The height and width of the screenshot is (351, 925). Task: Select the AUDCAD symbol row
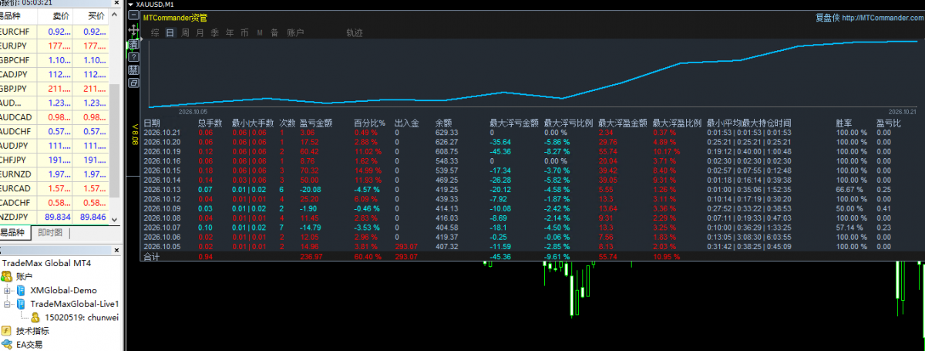click(55, 116)
